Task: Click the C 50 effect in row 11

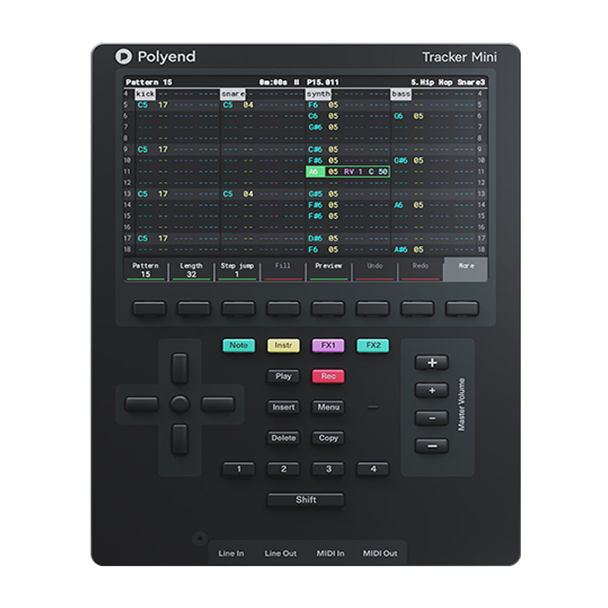Action: pyautogui.click(x=378, y=172)
